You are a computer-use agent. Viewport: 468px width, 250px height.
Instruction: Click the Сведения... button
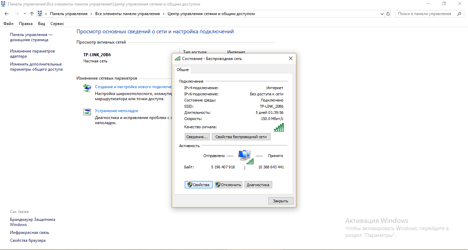(x=197, y=137)
